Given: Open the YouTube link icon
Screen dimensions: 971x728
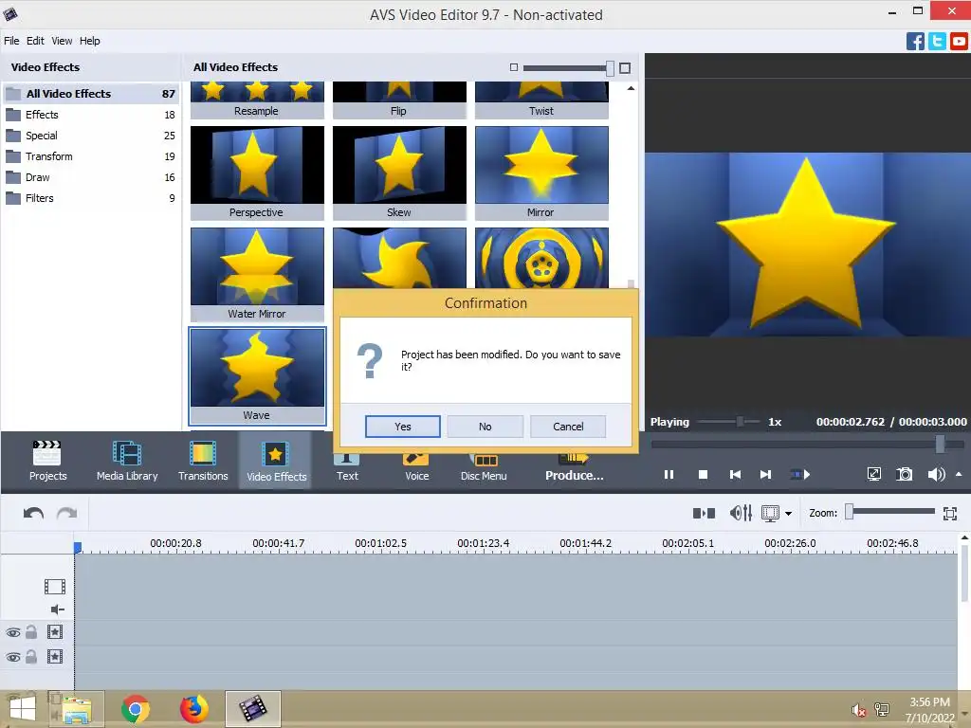Looking at the screenshot, I should pyautogui.click(x=959, y=42).
